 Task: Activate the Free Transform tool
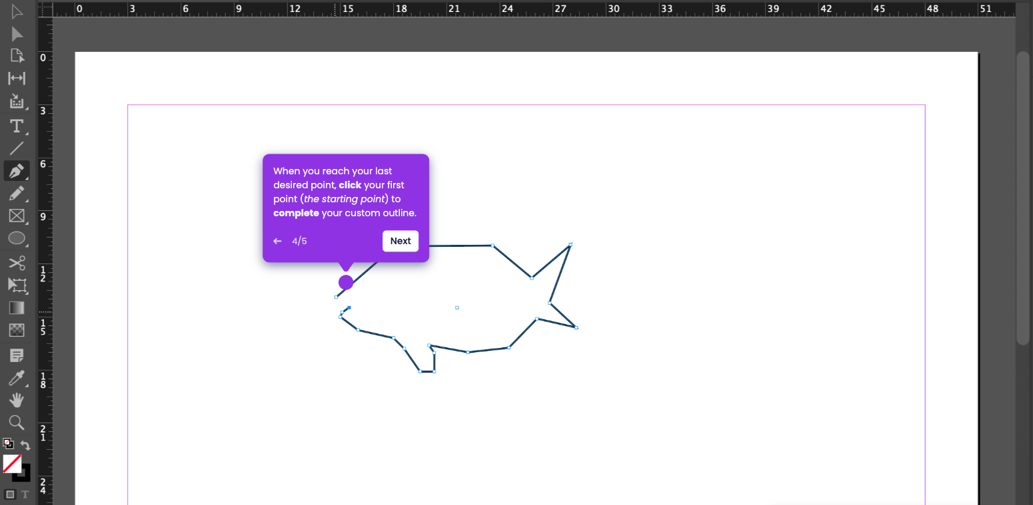pos(17,285)
